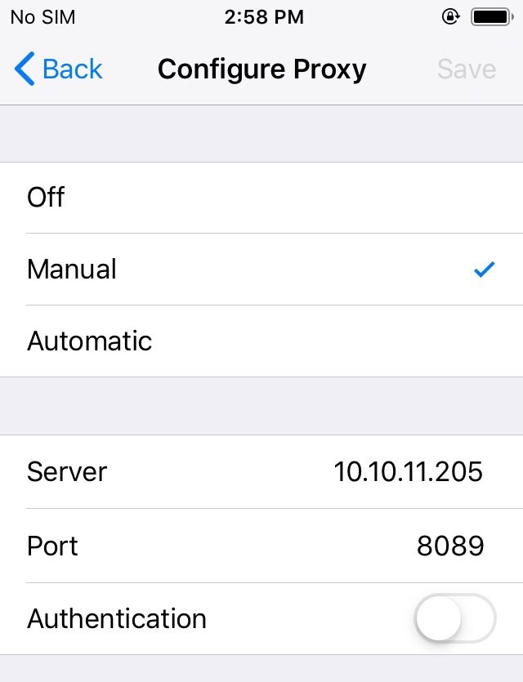
Task: Choose the Manual proxy option label
Action: pyautogui.click(x=72, y=270)
